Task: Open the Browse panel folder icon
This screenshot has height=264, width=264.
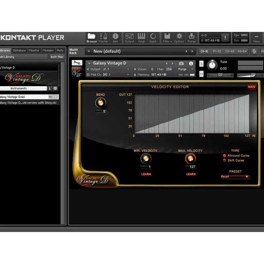Action: click(91, 38)
